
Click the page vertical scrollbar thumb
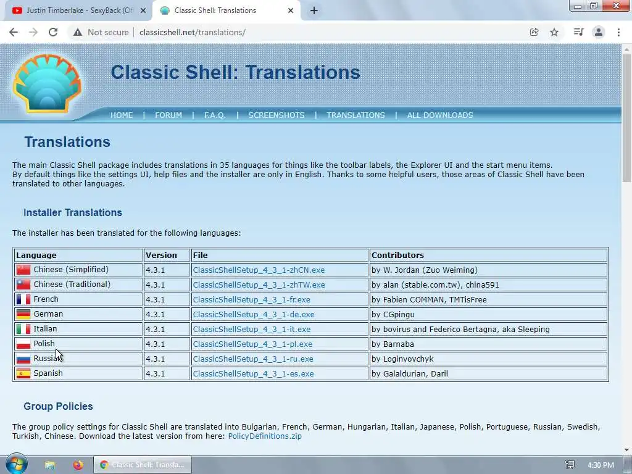coord(627,117)
